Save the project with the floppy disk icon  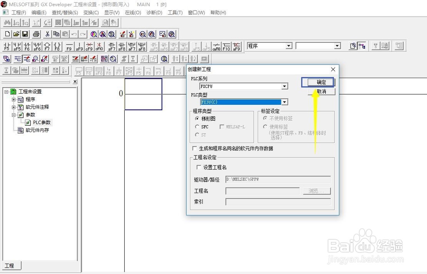point(25,34)
